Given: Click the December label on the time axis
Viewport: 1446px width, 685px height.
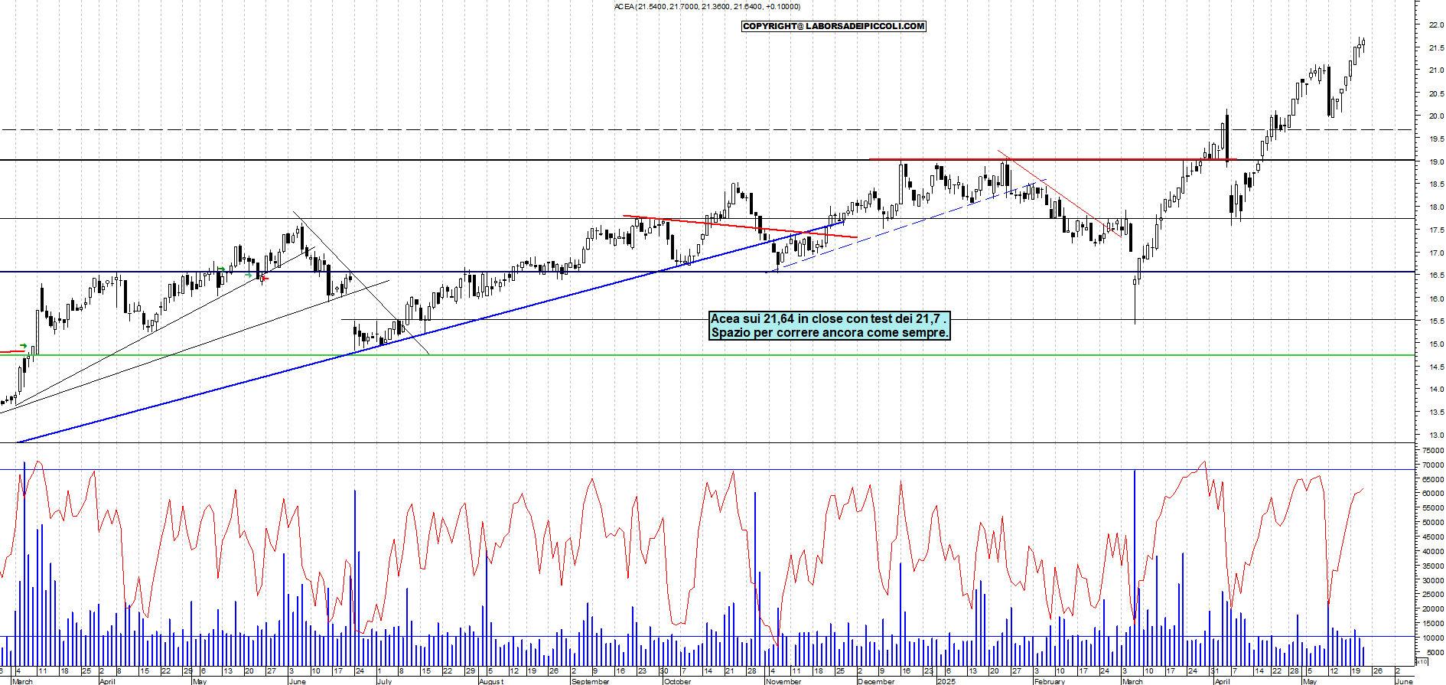Looking at the screenshot, I should [876, 681].
